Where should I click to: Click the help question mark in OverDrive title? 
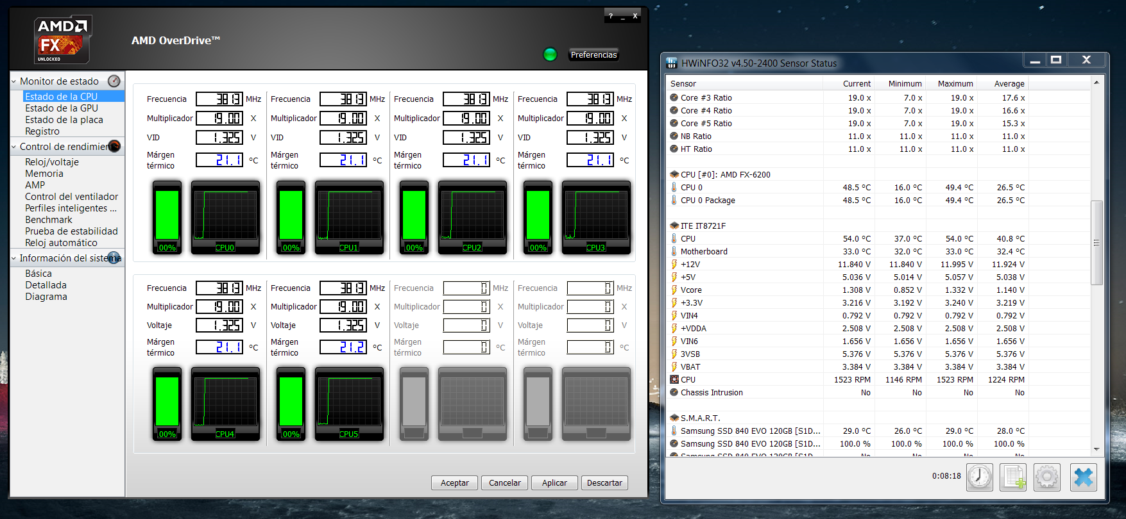pyautogui.click(x=611, y=16)
